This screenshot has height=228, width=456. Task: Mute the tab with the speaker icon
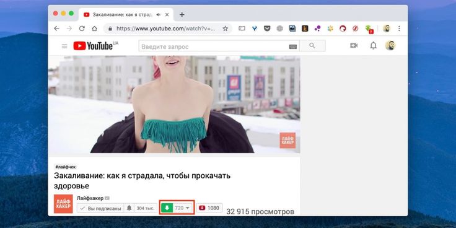[x=159, y=14]
